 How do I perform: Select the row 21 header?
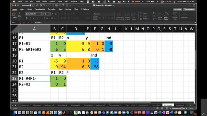14,67
